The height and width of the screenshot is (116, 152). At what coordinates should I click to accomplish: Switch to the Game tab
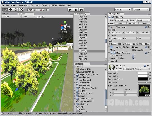click(x=6, y=14)
